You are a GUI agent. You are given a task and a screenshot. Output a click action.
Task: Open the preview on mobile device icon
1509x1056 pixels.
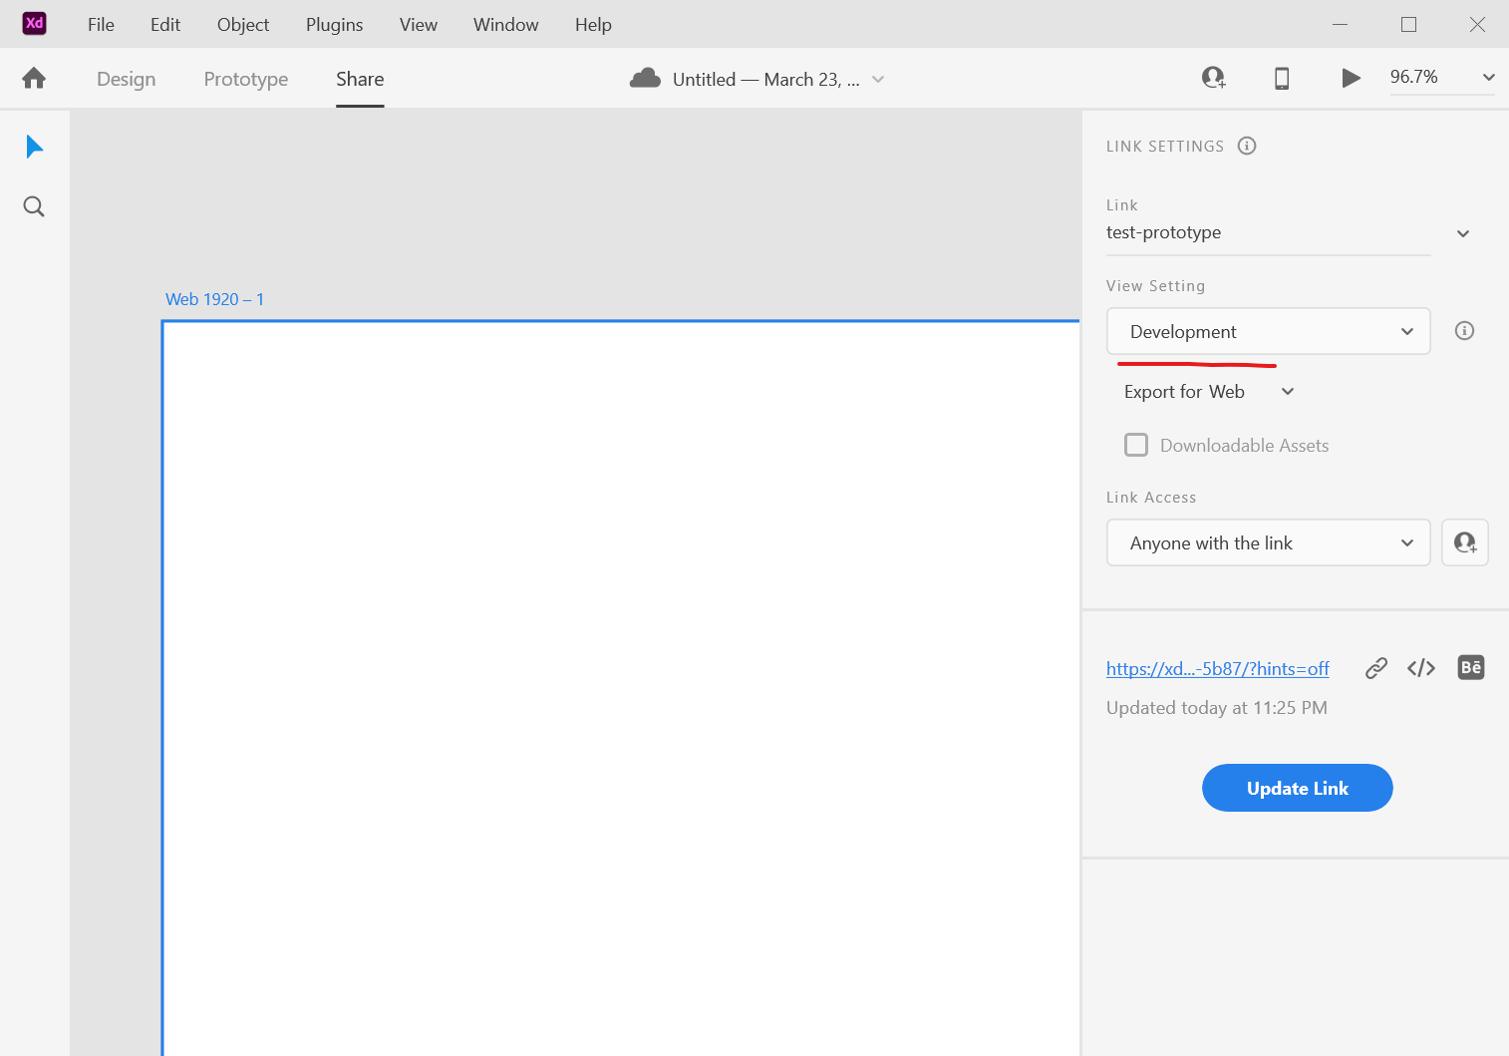(1282, 78)
